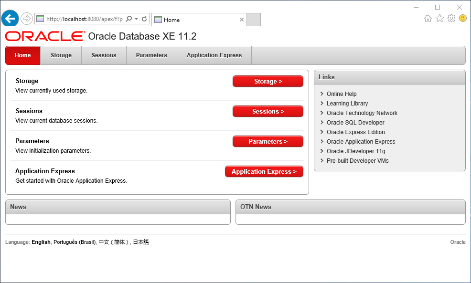Open the address bar dropdown arrow
The image size is (471, 283).
point(136,19)
